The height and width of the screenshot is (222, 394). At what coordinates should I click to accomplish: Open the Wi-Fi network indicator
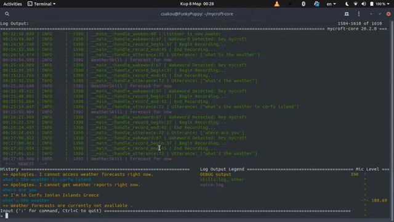(x=355, y=4)
